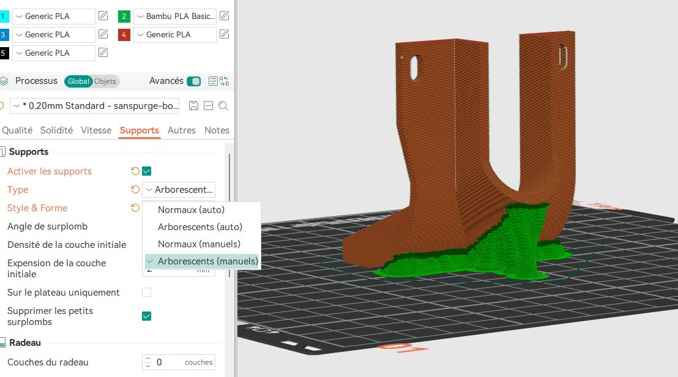
Task: Open the compare presets icon
Action: point(224,81)
